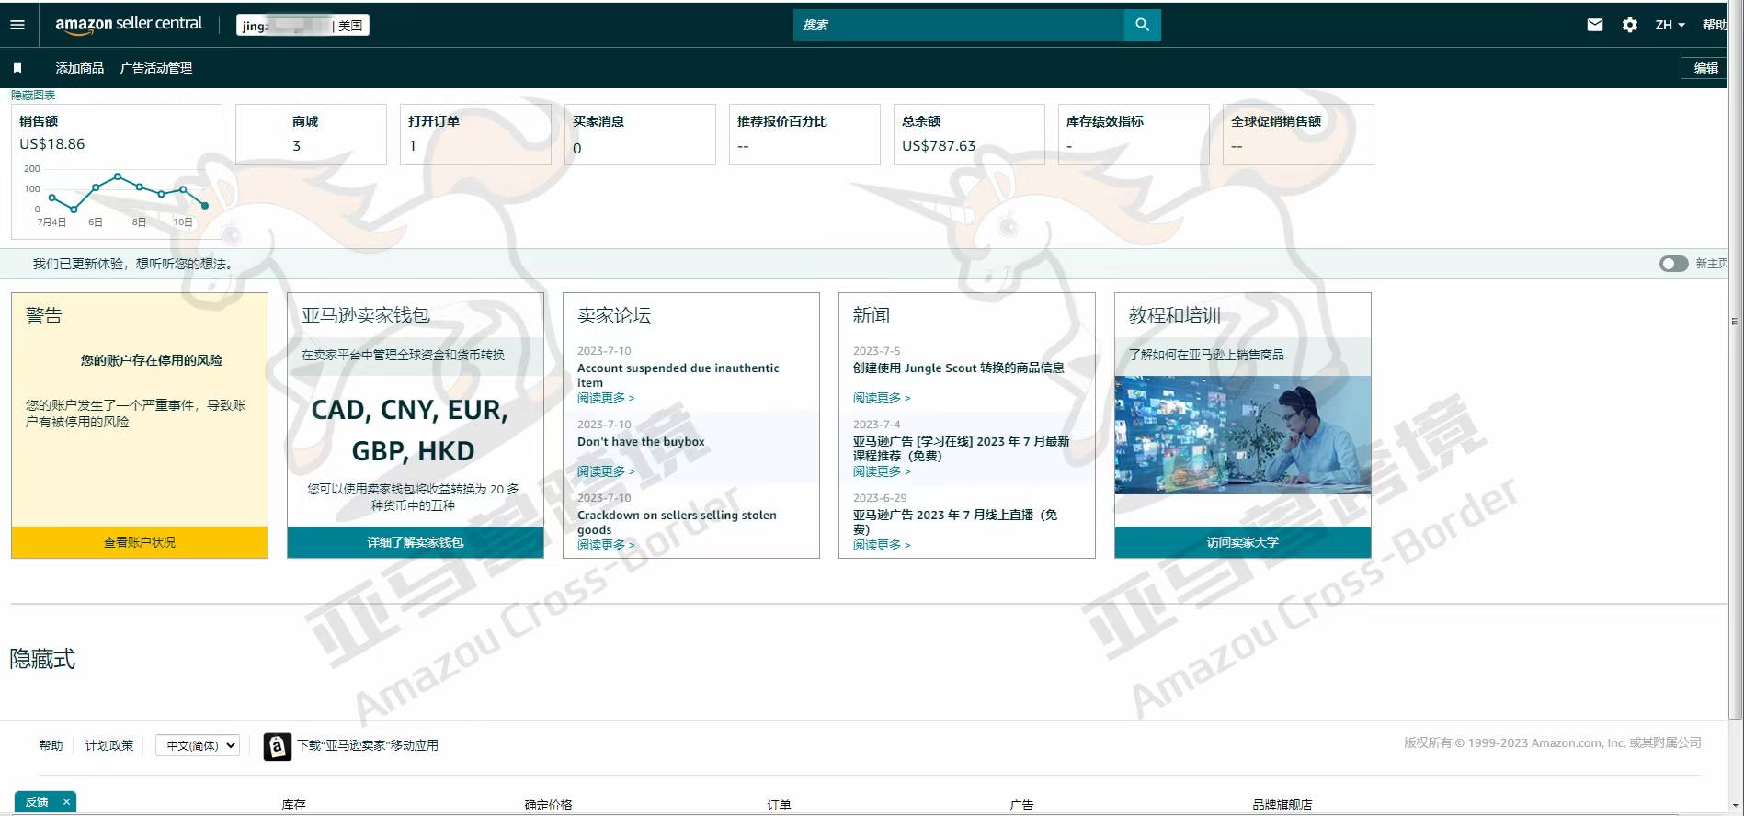Image resolution: width=1744 pixels, height=816 pixels.
Task: Click 'Crackdown on sellers selling stolen goods'
Action: click(x=677, y=522)
